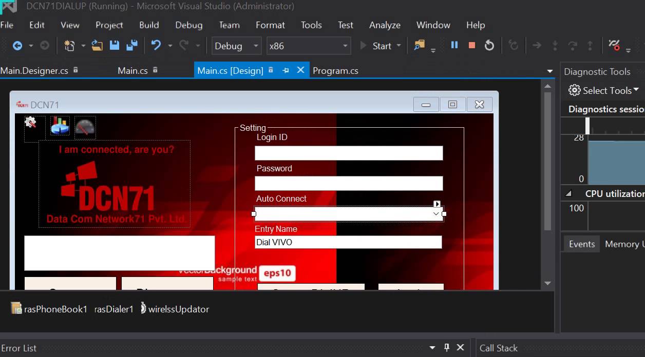The height and width of the screenshot is (357, 645).
Task: Click the Step Out debug icon
Action: pyautogui.click(x=590, y=46)
